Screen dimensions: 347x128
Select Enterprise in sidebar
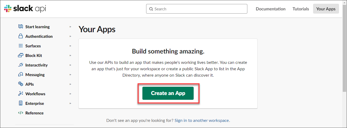pyautogui.click(x=35, y=103)
